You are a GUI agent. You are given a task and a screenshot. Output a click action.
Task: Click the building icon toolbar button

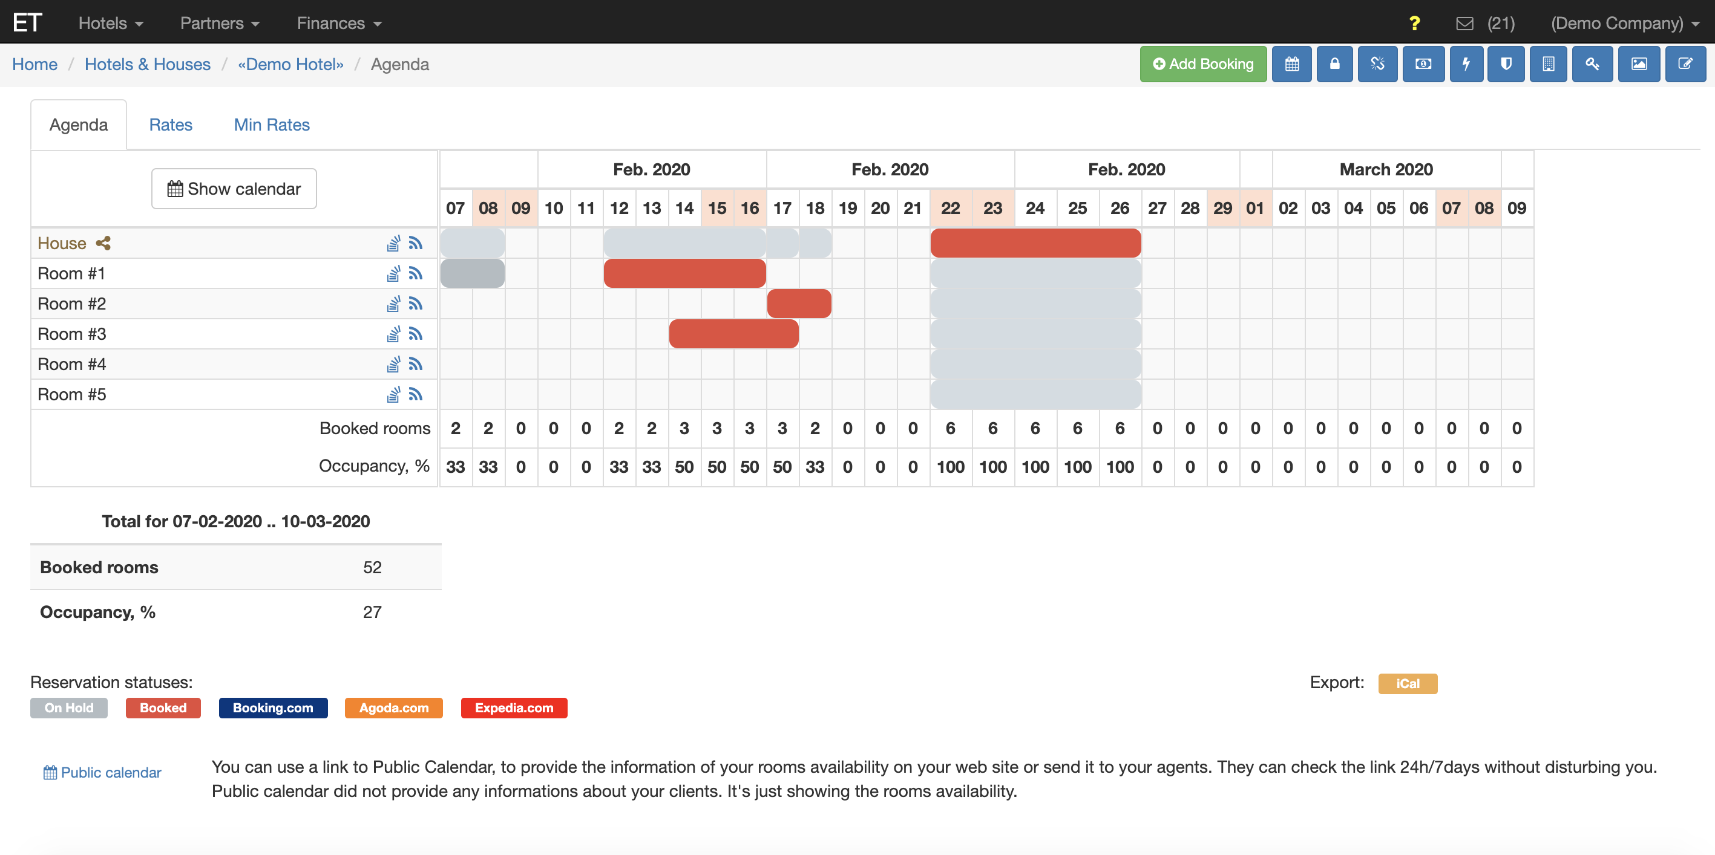point(1548,64)
